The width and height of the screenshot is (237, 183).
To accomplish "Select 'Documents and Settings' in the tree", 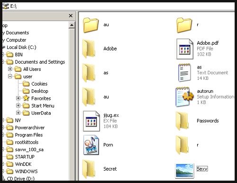I will click(x=40, y=62).
